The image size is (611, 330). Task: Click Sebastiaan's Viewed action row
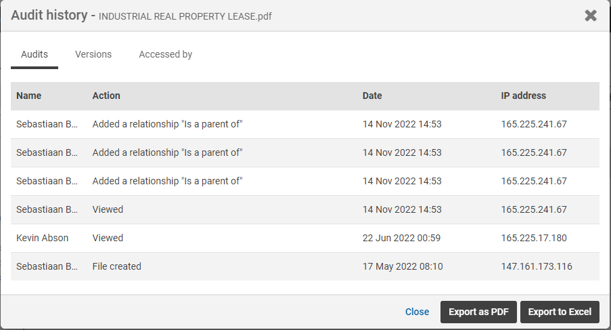pyautogui.click(x=108, y=209)
